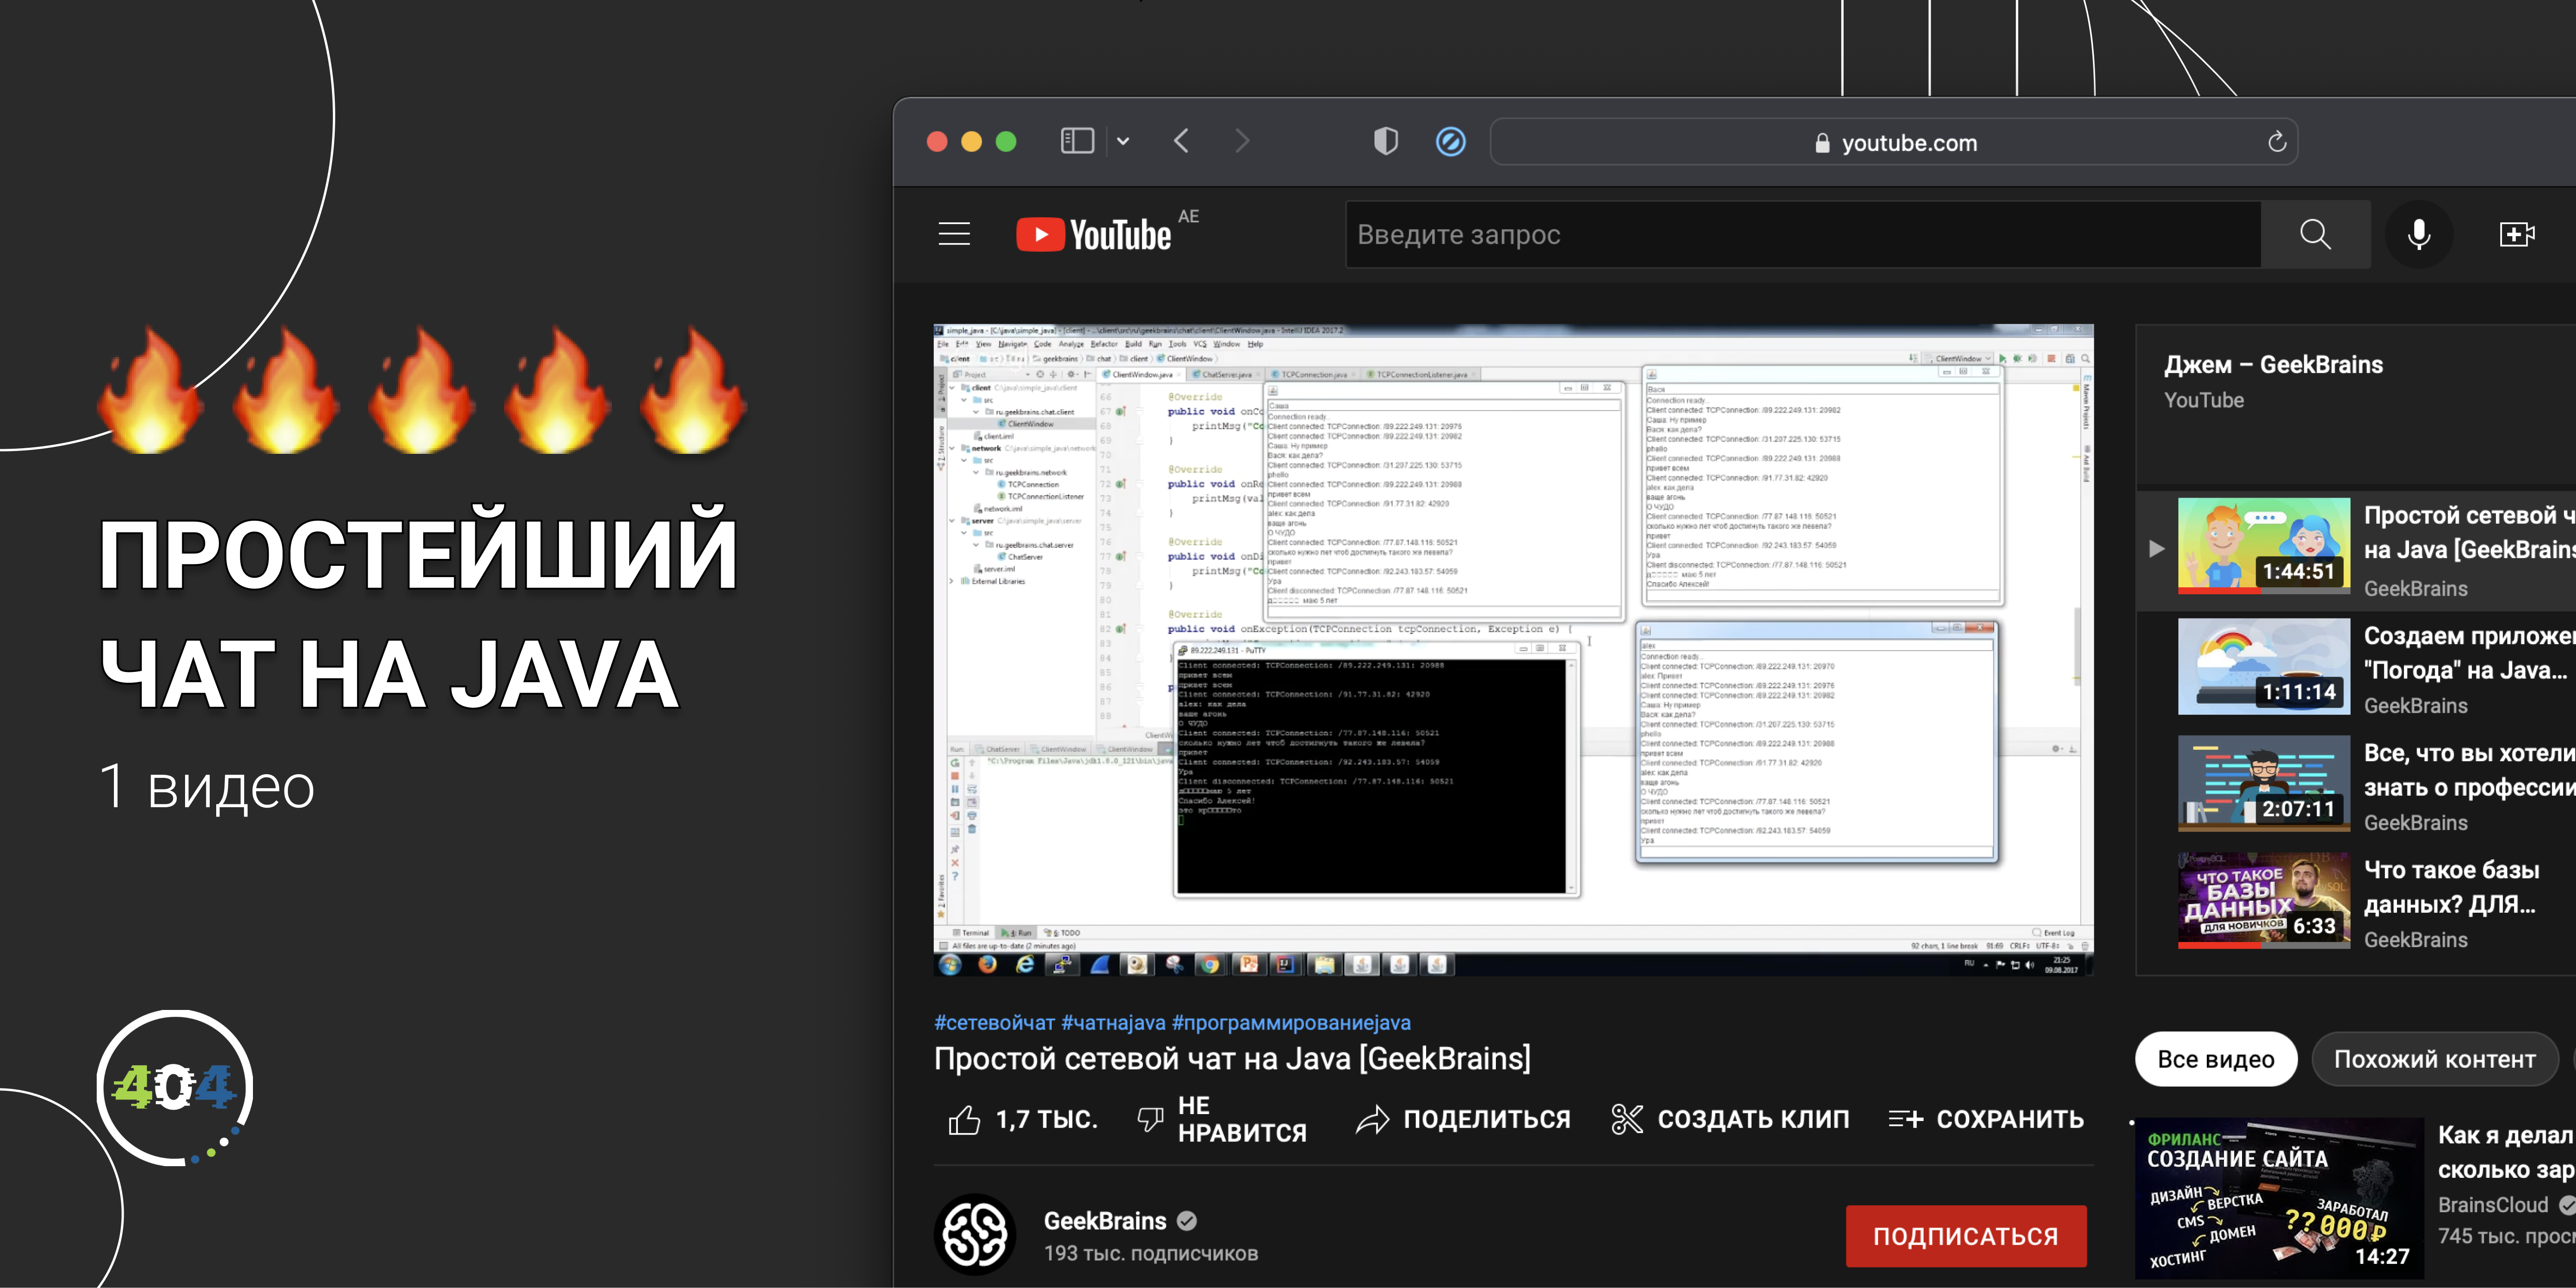
Task: Click the yellow macOS minimize button
Action: click(971, 141)
